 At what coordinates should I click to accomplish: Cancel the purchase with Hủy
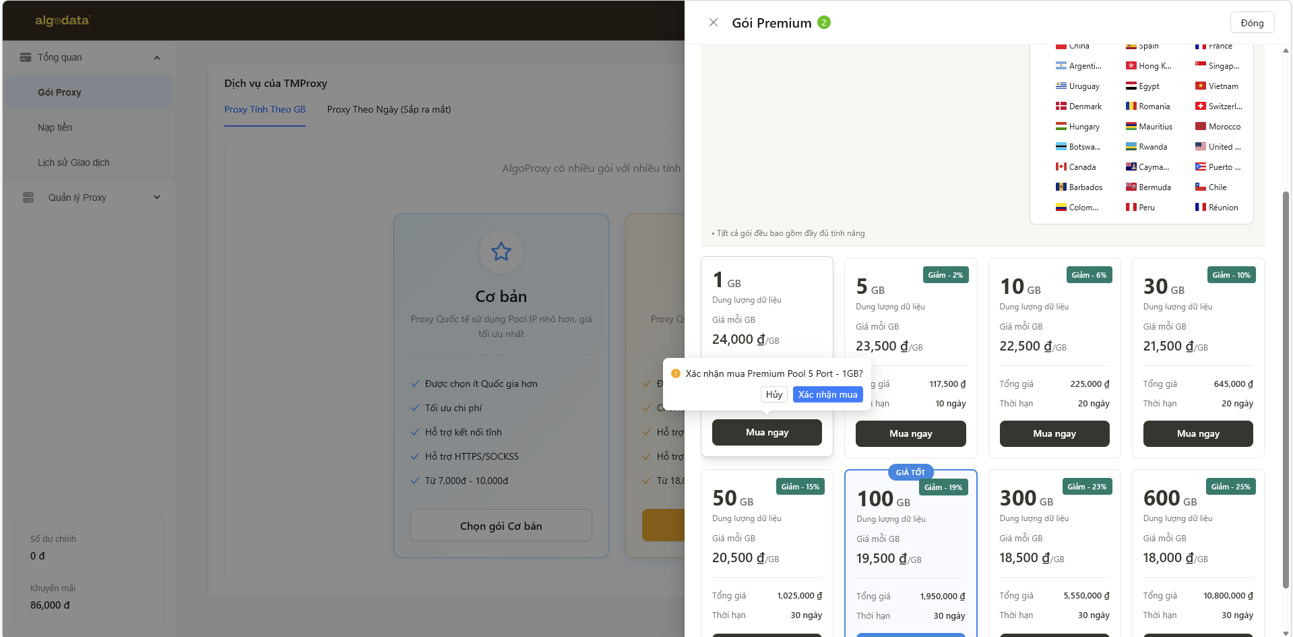pos(774,394)
